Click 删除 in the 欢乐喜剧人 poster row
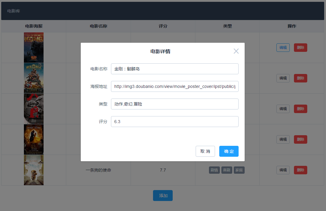 pos(300,78)
